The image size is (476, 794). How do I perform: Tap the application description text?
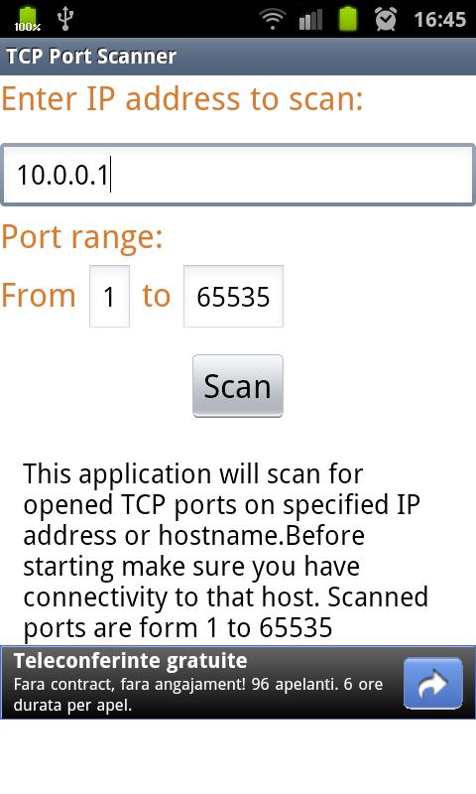pos(226,551)
